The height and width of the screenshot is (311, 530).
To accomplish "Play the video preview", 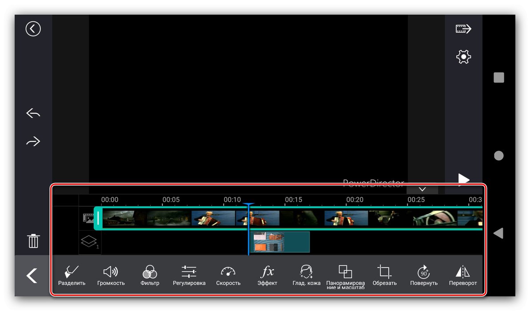I will pos(464,179).
